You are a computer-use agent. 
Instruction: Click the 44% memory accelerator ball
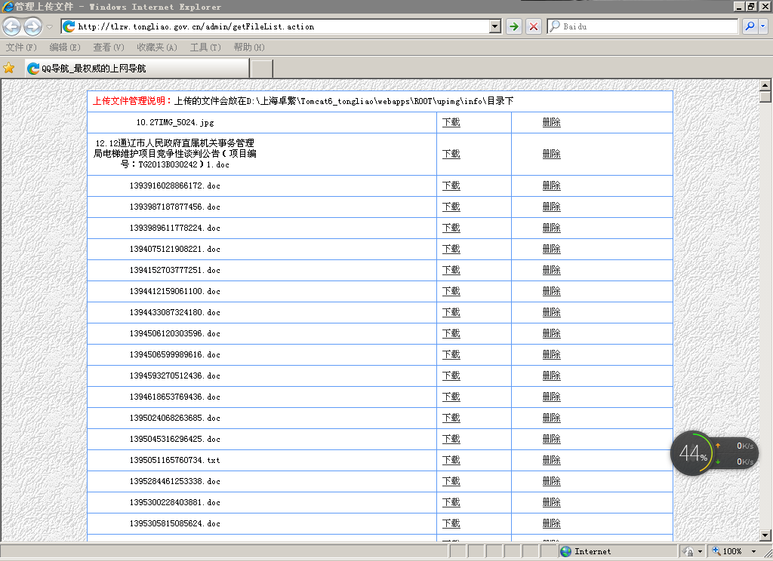coord(692,453)
